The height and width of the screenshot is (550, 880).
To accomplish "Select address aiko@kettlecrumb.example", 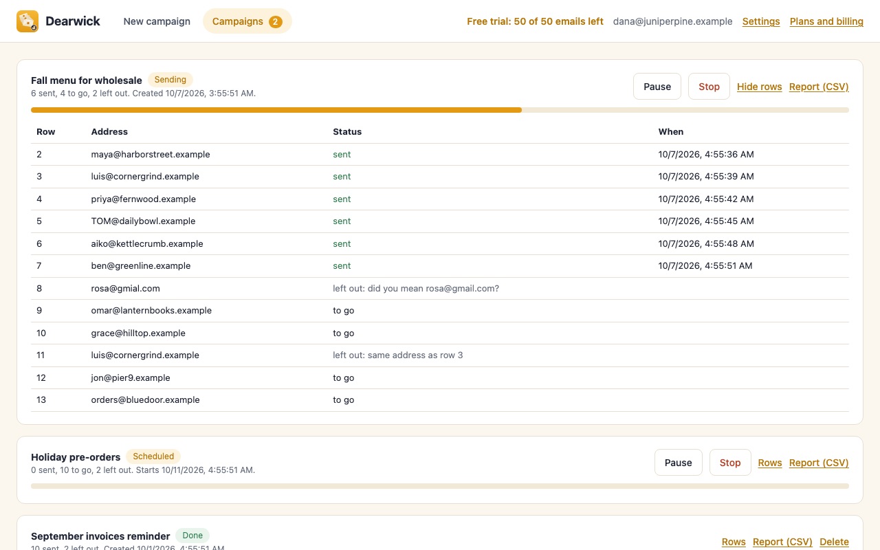I will coord(147,243).
